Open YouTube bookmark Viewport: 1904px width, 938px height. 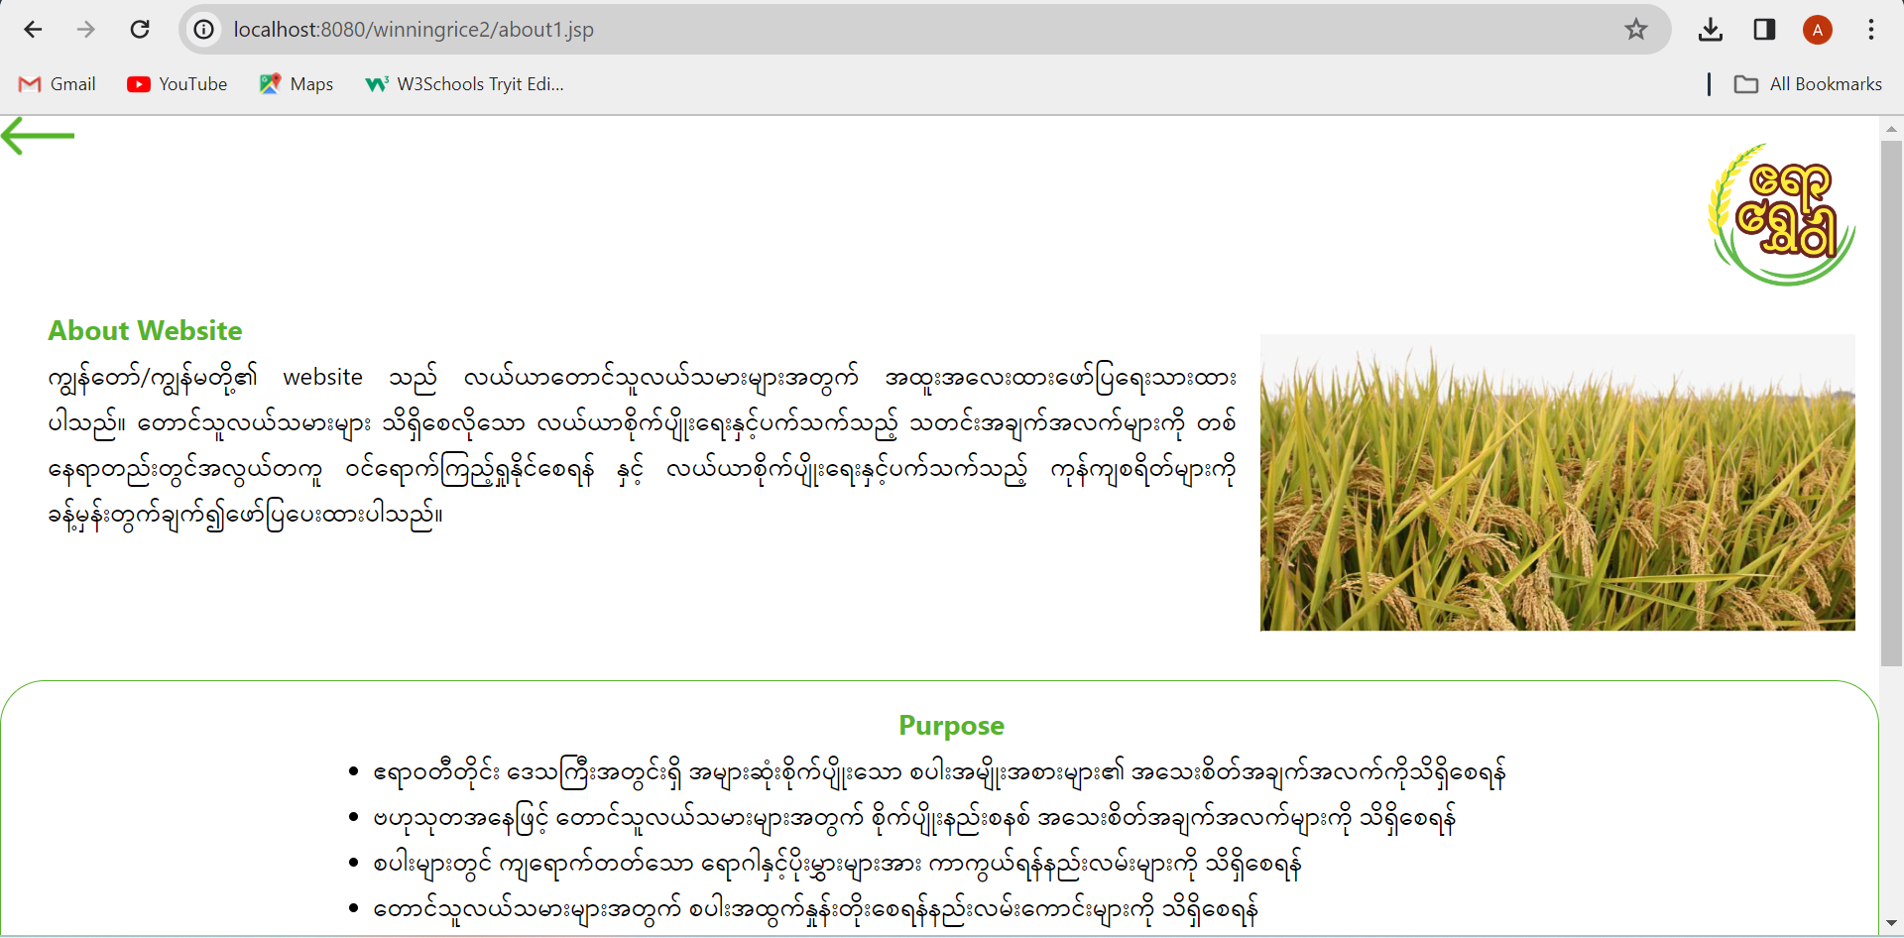[178, 84]
